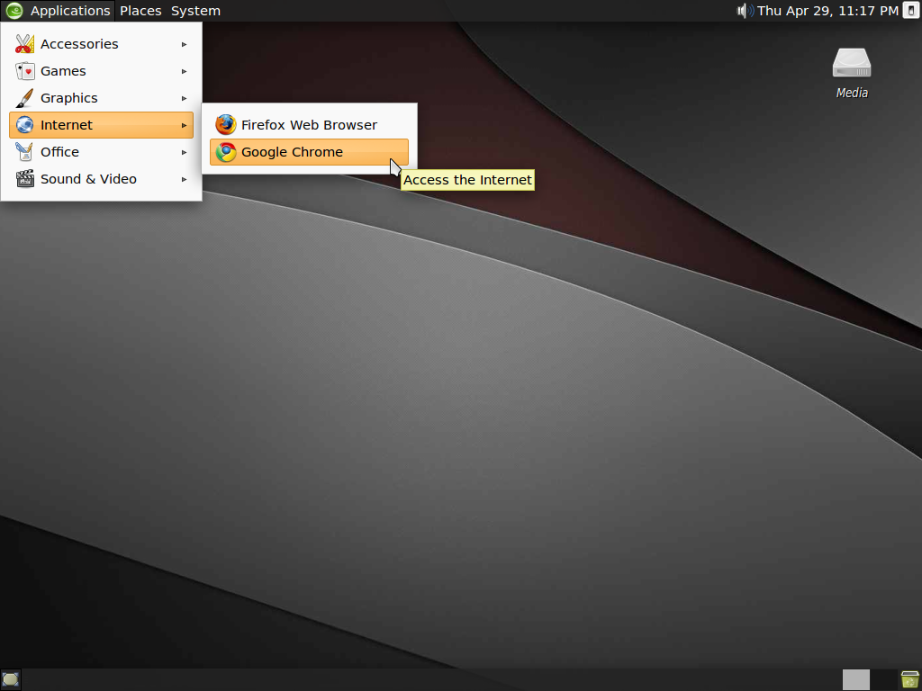
Task: Click the green distro logo icon
Action: pyautogui.click(x=14, y=11)
